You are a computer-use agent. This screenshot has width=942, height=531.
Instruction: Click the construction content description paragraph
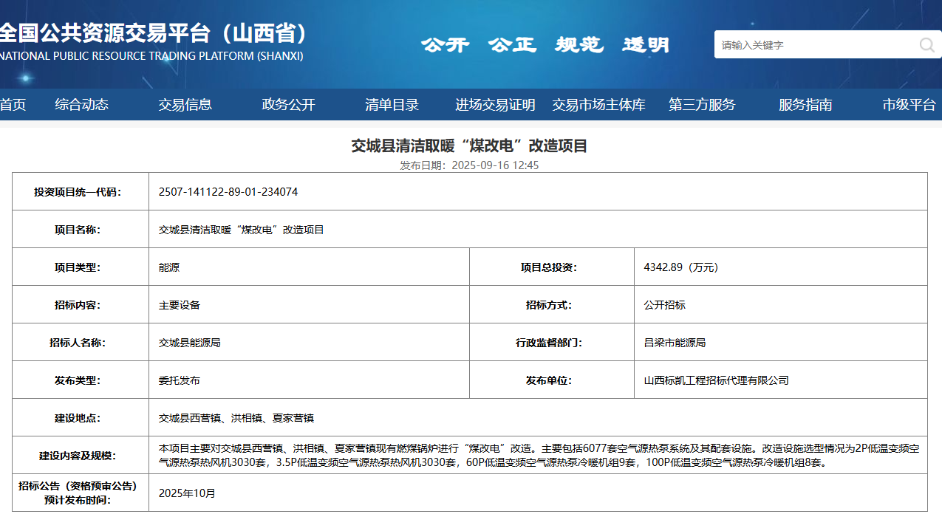click(x=539, y=456)
